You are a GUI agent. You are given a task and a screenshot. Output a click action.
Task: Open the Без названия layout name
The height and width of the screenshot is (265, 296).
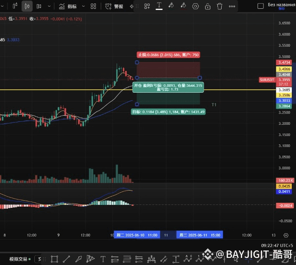pyautogui.click(x=281, y=5)
